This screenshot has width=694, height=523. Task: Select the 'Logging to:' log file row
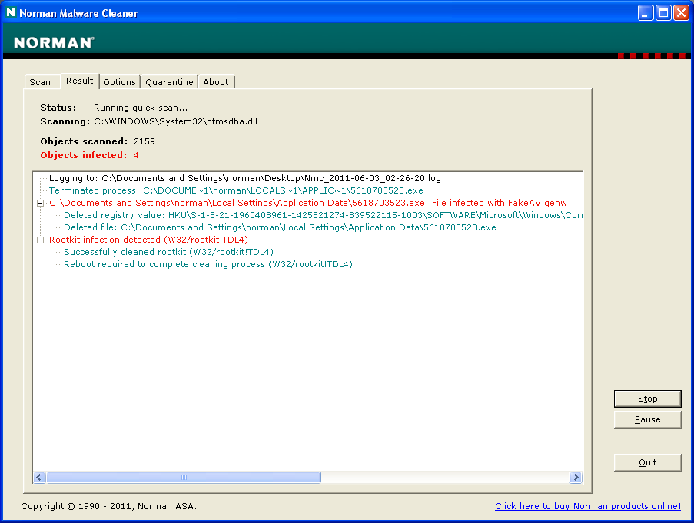(x=244, y=178)
